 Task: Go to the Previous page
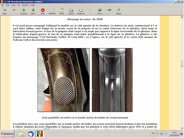[24, 11]
